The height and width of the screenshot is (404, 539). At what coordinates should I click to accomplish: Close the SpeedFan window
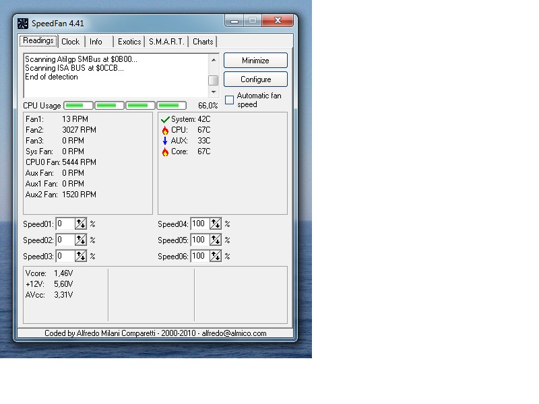(278, 20)
